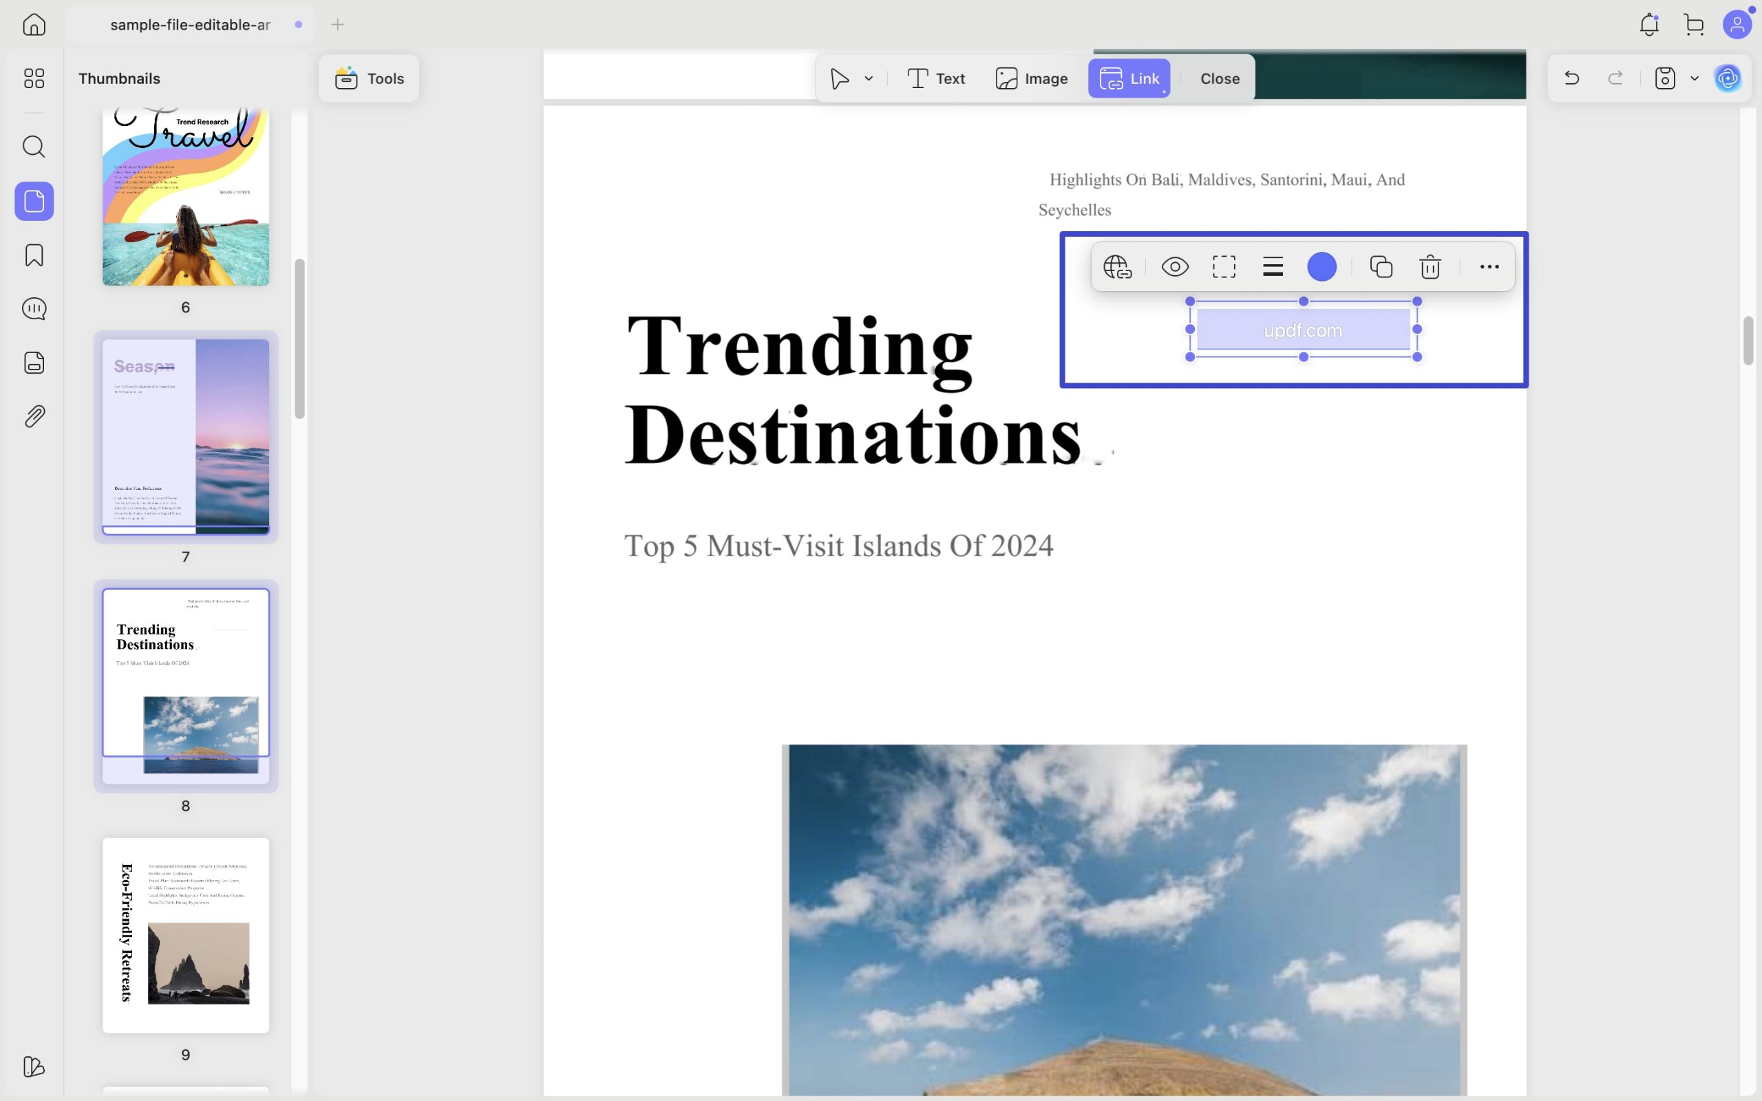The image size is (1762, 1101).
Task: Switch to Text edit mode
Action: [935, 78]
